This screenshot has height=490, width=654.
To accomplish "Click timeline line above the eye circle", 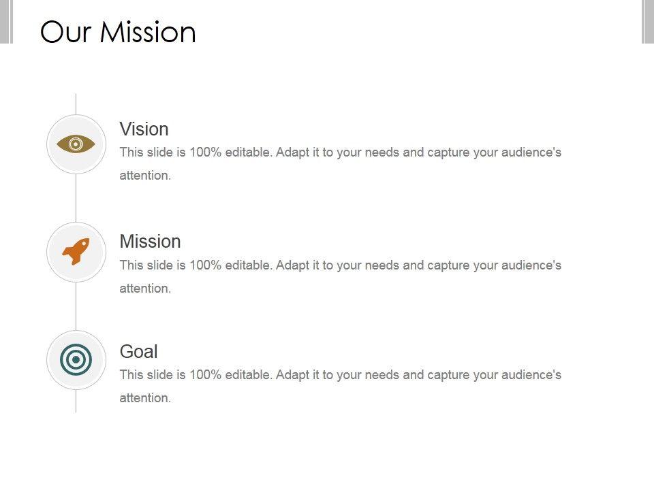I will click(76, 103).
